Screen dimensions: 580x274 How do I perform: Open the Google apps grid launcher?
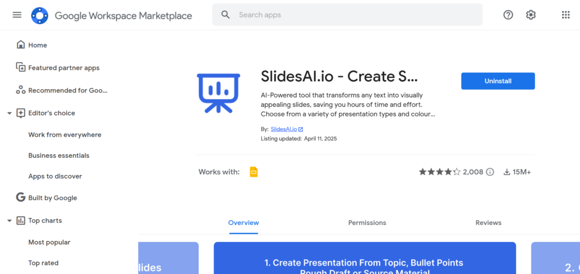pos(565,15)
